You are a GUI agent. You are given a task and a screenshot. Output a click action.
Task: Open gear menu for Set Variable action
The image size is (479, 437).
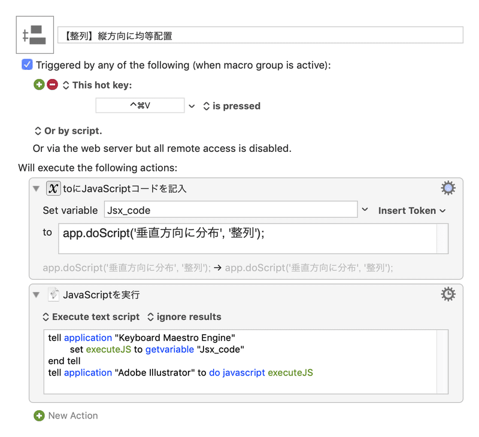[448, 189]
